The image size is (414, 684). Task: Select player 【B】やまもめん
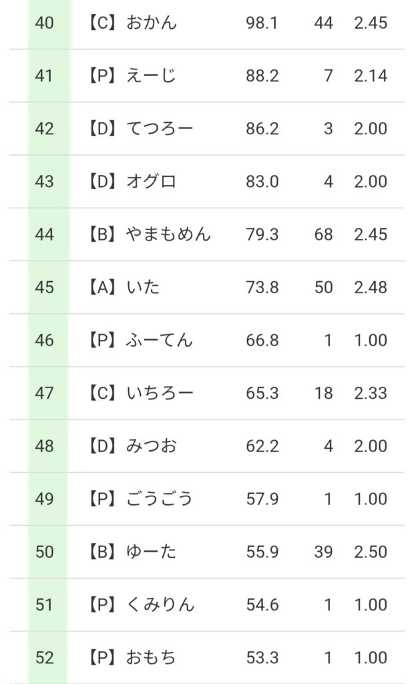point(148,234)
